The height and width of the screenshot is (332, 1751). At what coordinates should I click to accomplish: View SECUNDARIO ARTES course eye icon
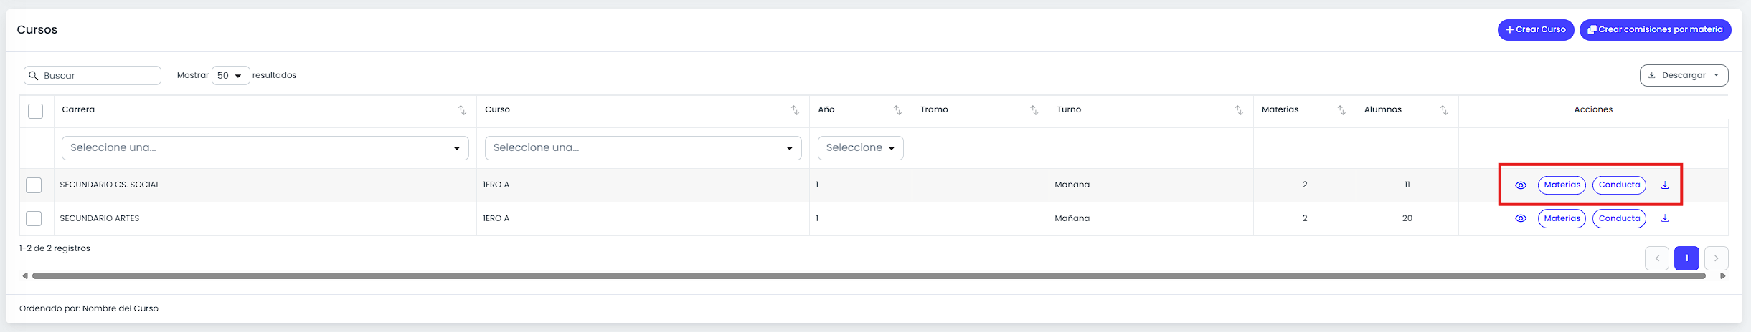1520,219
